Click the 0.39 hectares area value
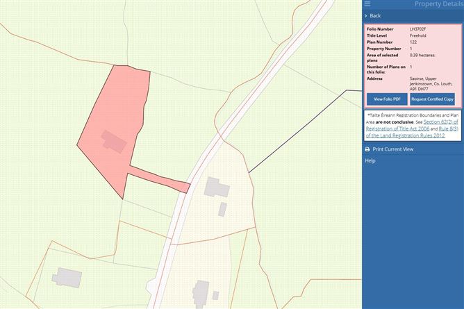The image size is (464, 309). pos(422,55)
